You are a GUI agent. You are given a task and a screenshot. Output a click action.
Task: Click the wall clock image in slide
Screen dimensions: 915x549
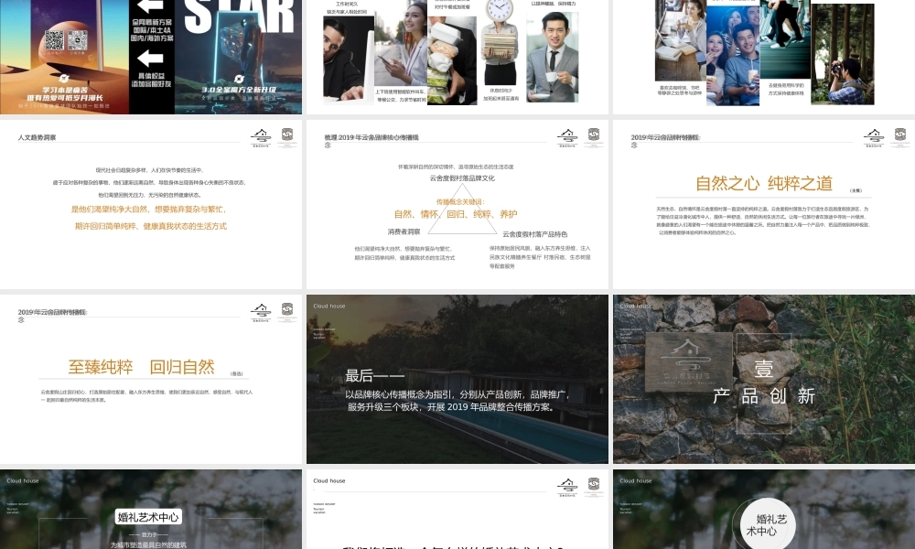click(500, 11)
